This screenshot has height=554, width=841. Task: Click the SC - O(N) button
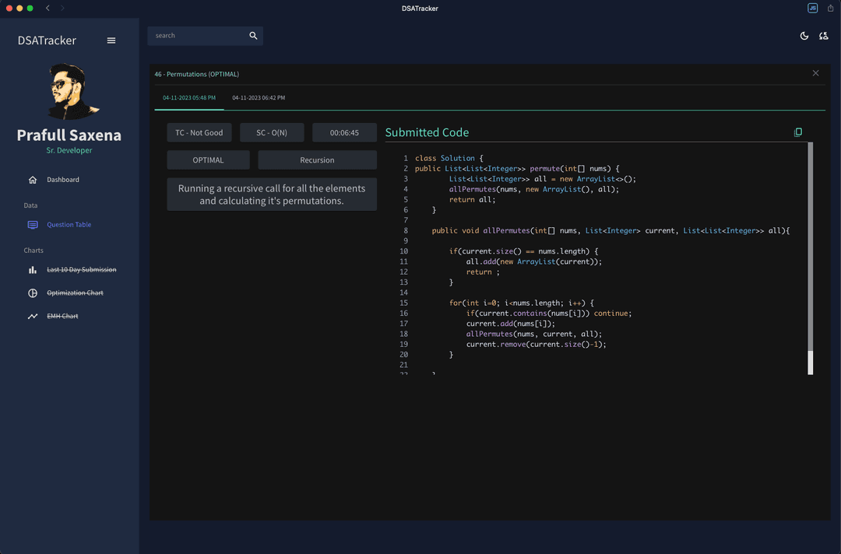[272, 133]
